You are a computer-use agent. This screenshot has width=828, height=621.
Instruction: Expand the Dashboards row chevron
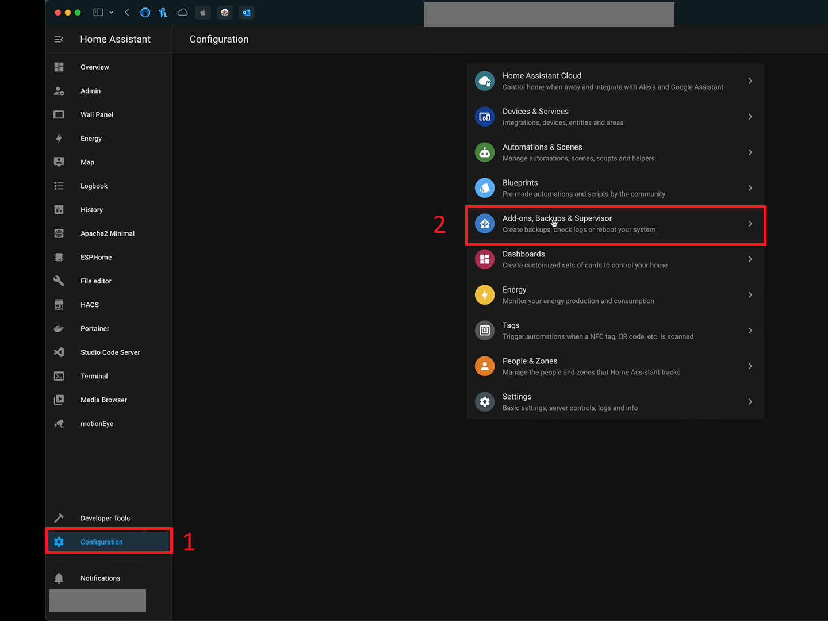750,259
